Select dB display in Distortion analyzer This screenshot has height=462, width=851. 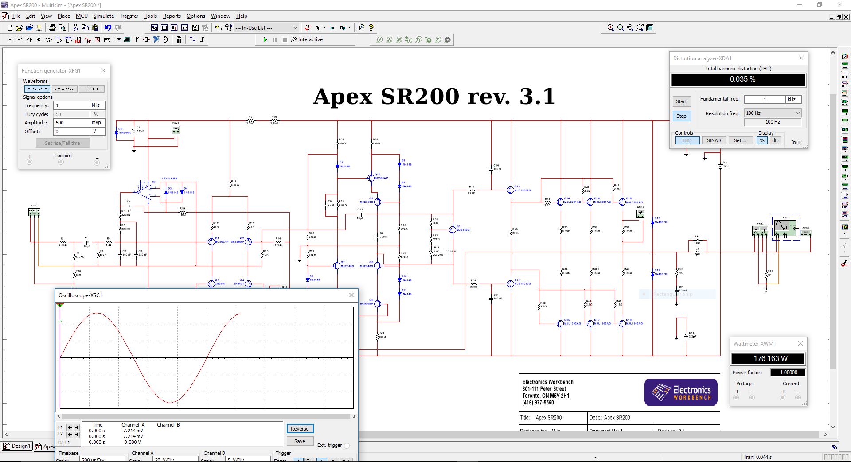[775, 140]
